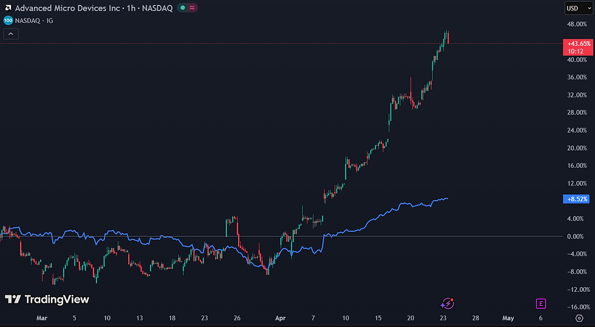Collapse the indicator legend with the chevron

[x=10, y=34]
